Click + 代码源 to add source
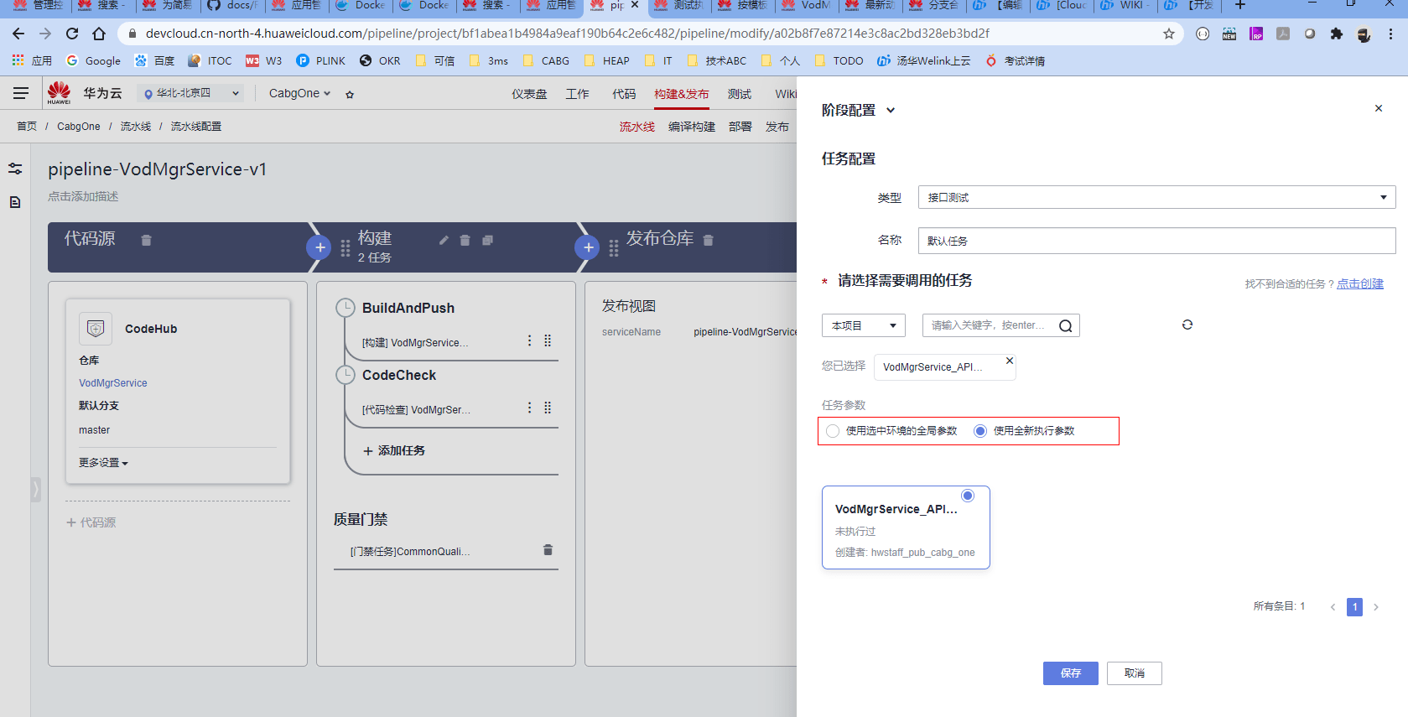The image size is (1408, 717). coord(91,522)
